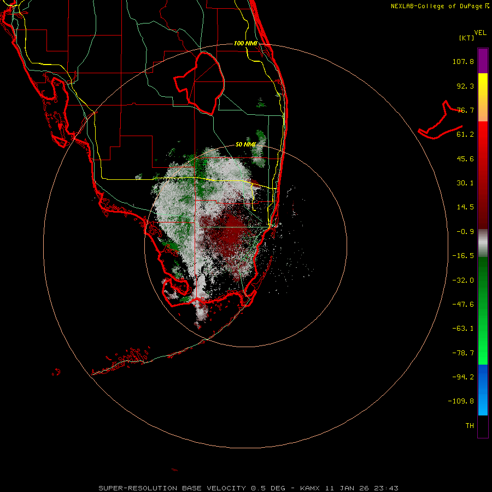Screen dimensions: 492x492
Task: Click the -32.0 legend value
Action: coord(463,280)
